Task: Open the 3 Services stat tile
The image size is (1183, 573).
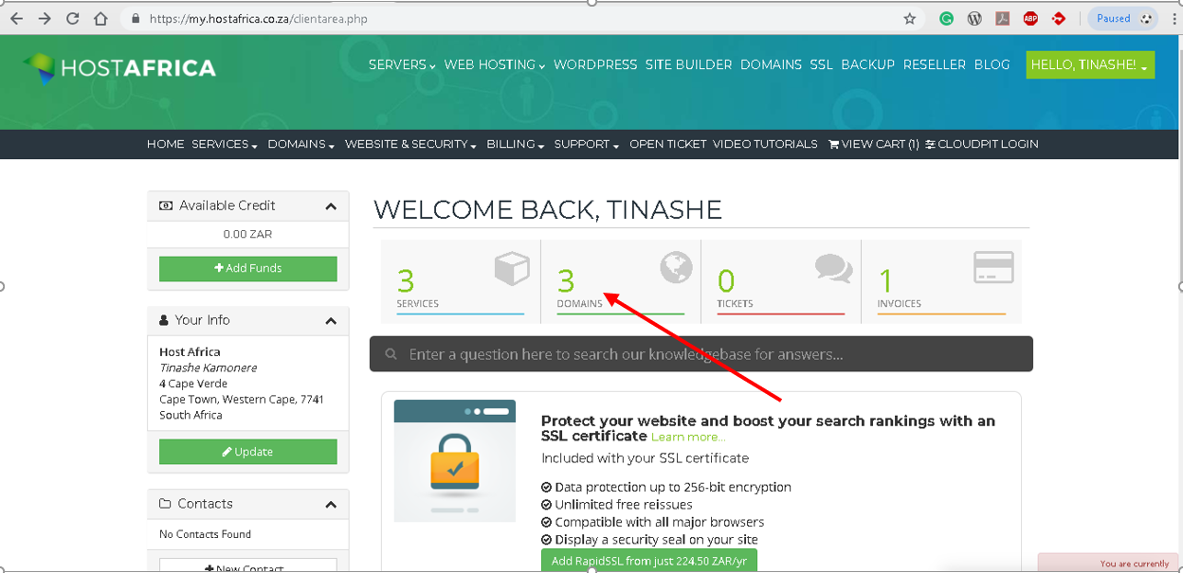Action: coord(461,281)
